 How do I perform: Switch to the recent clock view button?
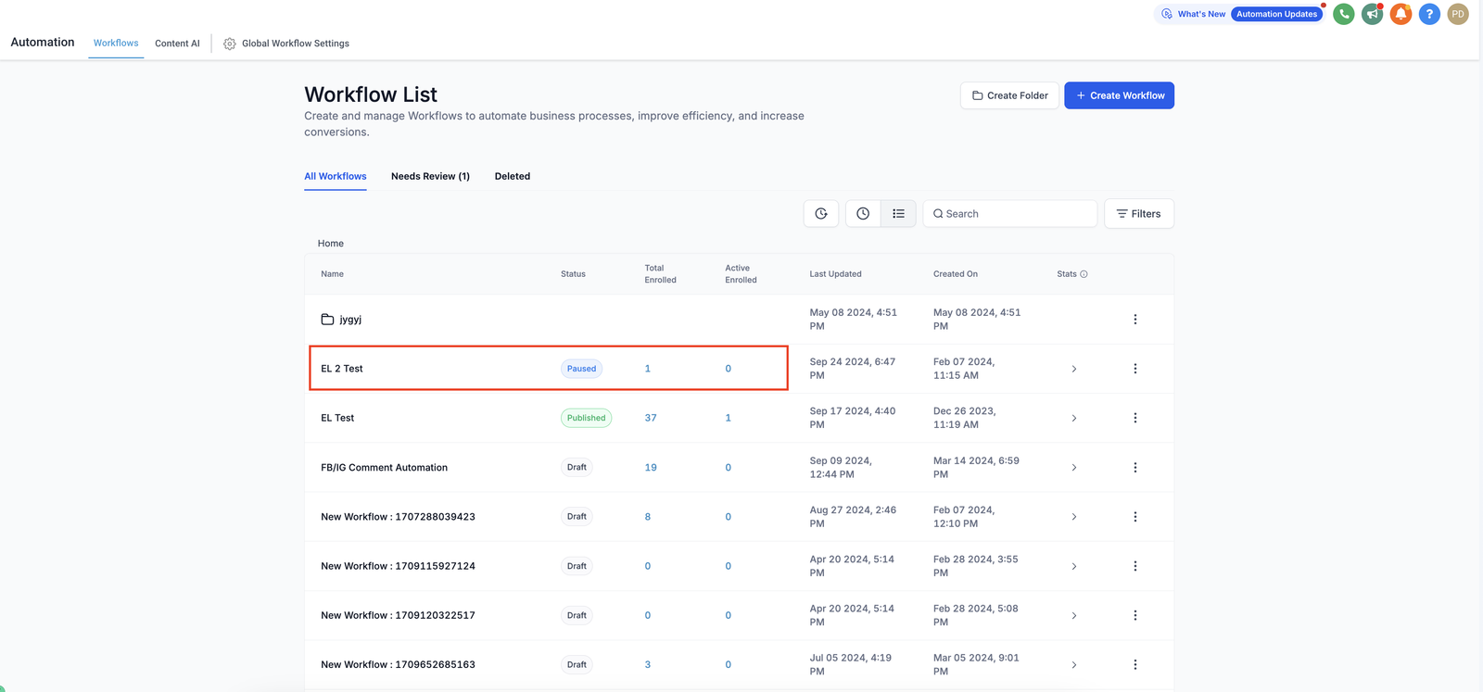pyautogui.click(x=863, y=214)
